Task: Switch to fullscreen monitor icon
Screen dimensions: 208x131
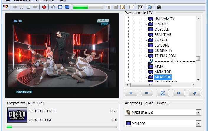Action: click(x=67, y=7)
